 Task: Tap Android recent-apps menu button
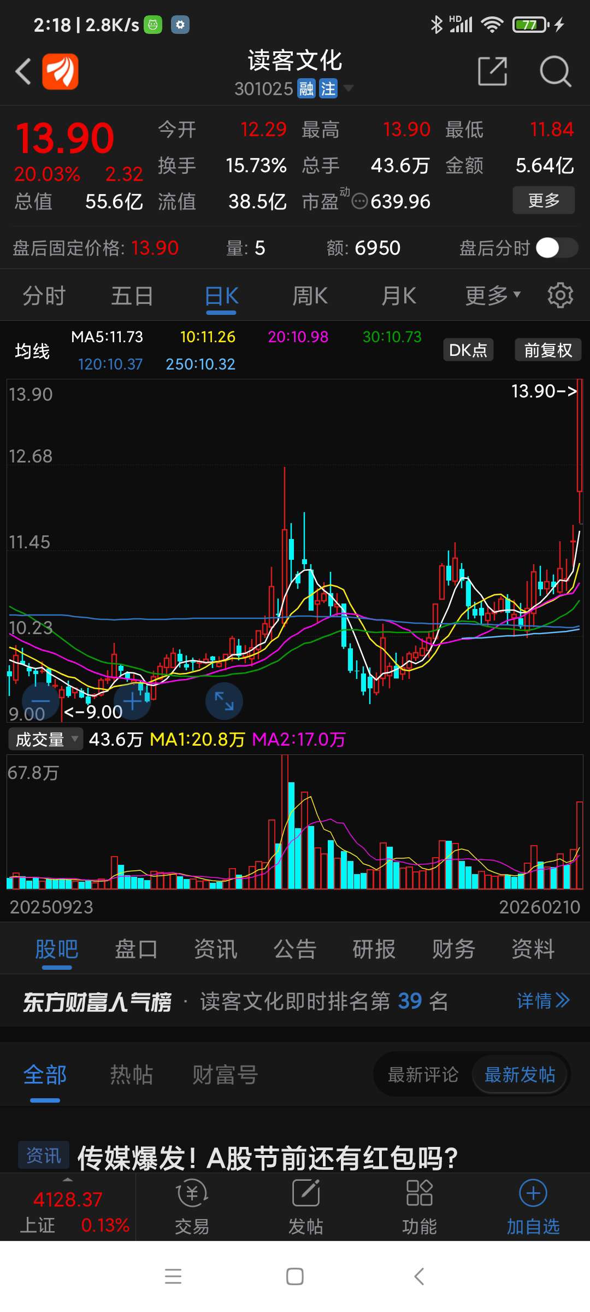(173, 1276)
